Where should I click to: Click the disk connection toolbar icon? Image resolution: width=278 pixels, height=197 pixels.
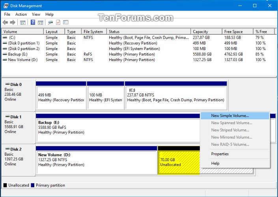click(x=50, y=22)
